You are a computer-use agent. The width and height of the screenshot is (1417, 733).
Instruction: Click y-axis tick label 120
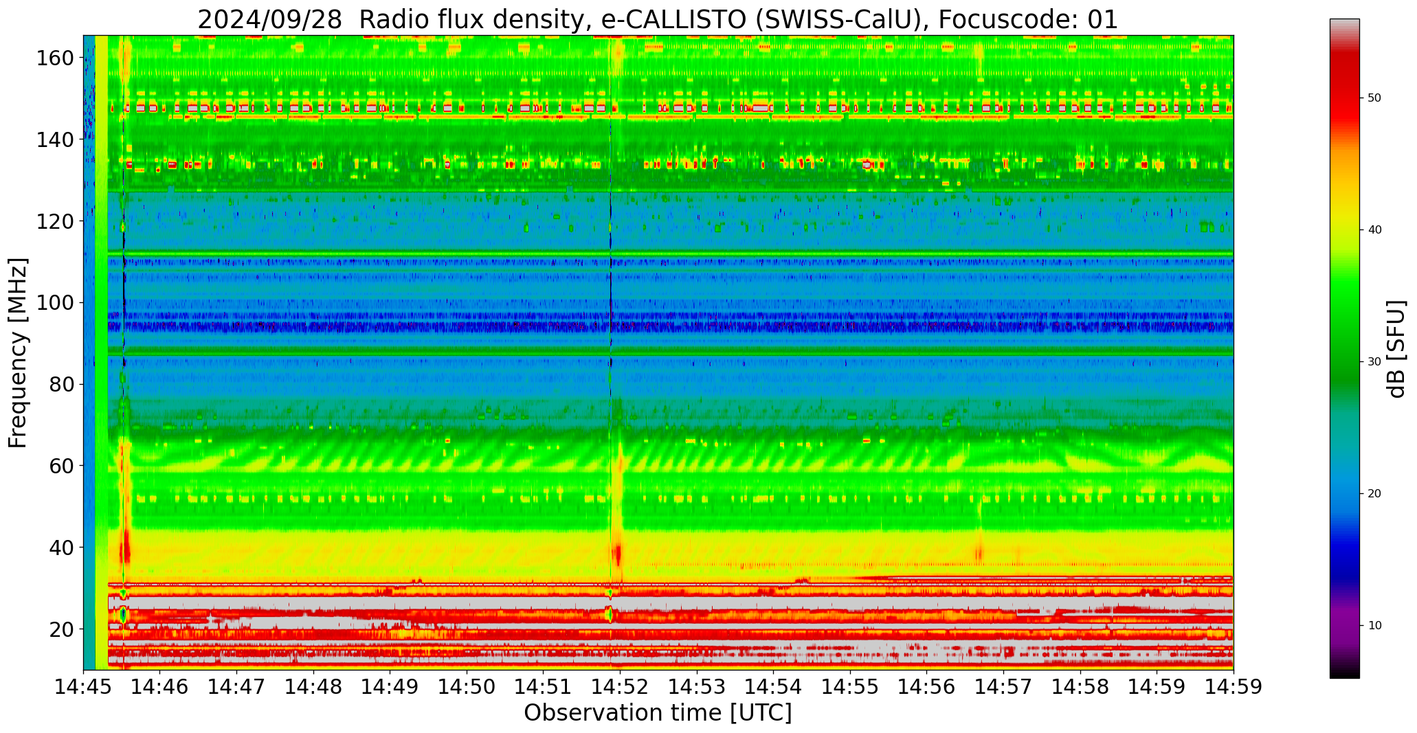click(55, 221)
